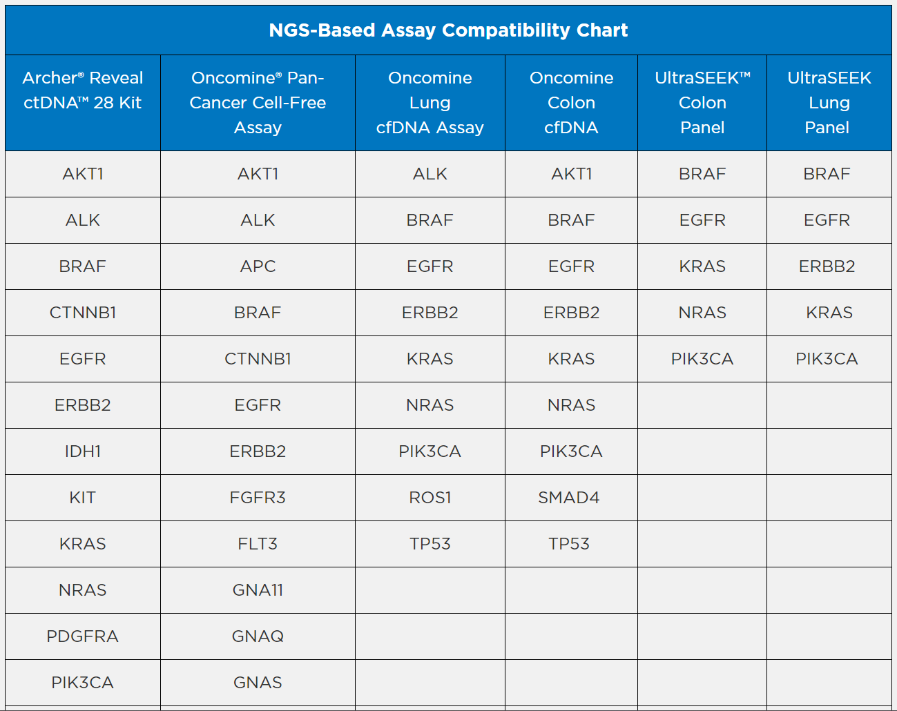Click NRAS in the UltraSEEK Colon Panel column
This screenshot has width=897, height=711.
[x=702, y=313]
